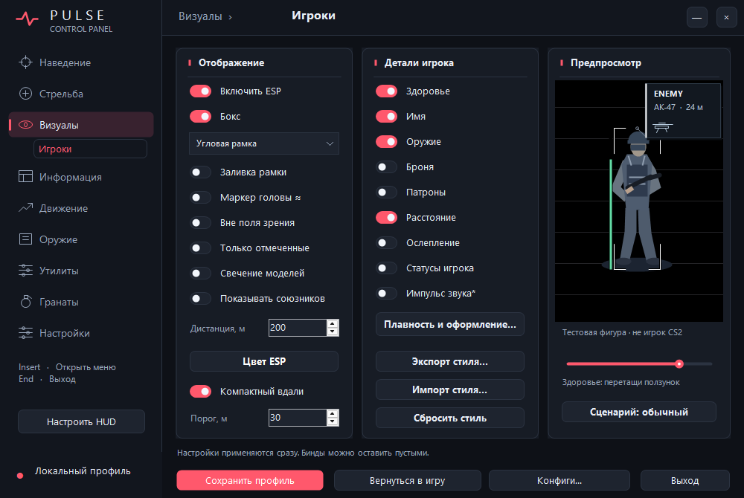The width and height of the screenshot is (744, 498).
Task: Enable Показывать союзников toggle
Action: pyautogui.click(x=200, y=298)
